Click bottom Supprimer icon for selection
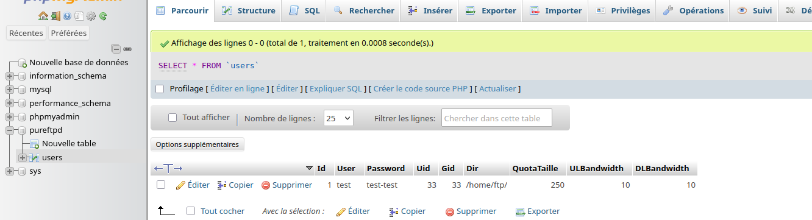Viewport: 812px width, 220px height. click(450, 211)
